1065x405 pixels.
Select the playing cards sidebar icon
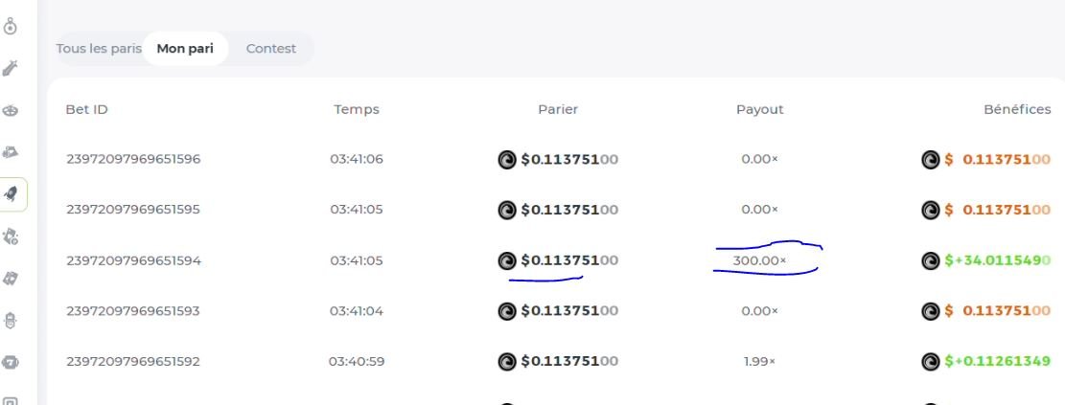13,279
